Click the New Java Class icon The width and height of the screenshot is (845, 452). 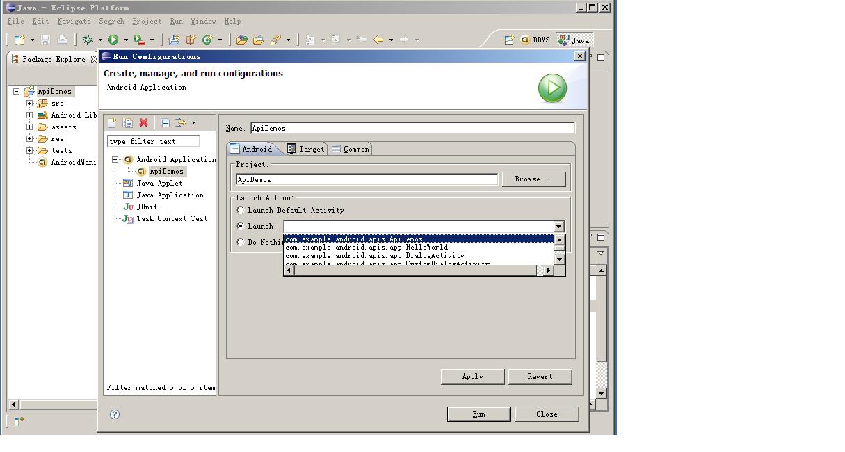point(207,40)
